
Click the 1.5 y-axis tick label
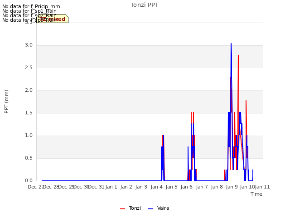coord(29,113)
